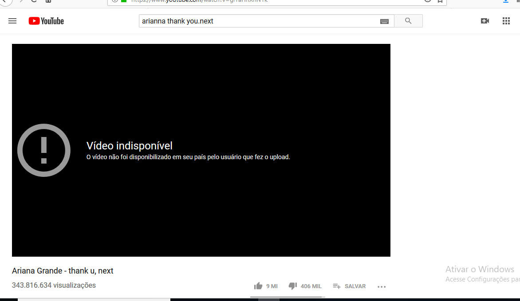Go to YouTube home via logo

(x=46, y=21)
